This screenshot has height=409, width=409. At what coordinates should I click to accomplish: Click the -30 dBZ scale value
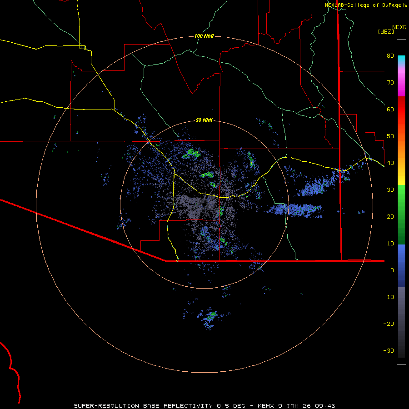[389, 351]
